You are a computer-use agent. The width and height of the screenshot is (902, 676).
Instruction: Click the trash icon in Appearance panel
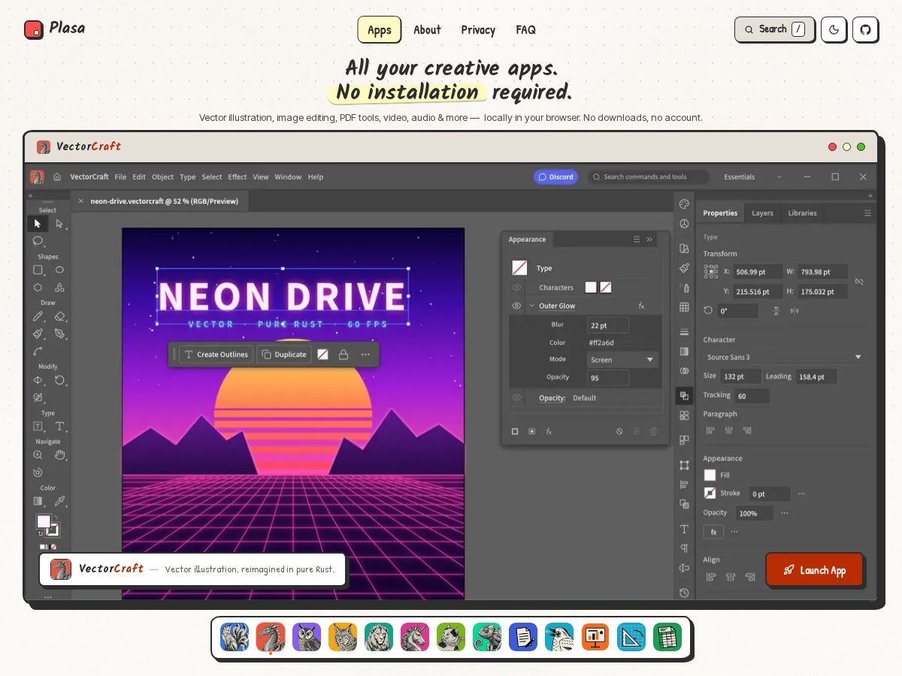click(x=653, y=431)
